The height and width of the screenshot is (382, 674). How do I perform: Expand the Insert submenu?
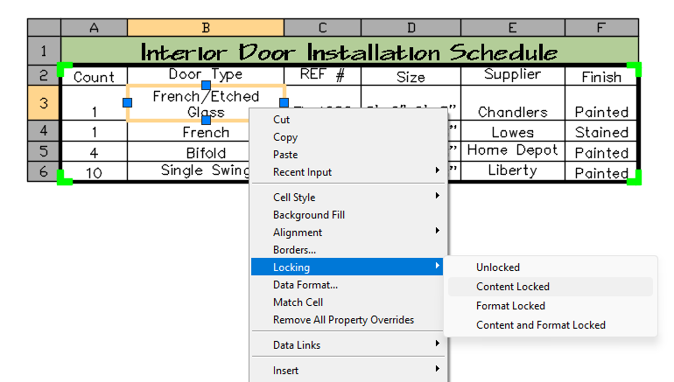coord(285,371)
